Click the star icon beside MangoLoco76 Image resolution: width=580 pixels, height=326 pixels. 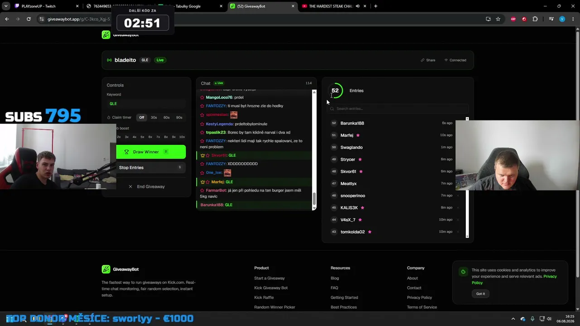coord(202,97)
